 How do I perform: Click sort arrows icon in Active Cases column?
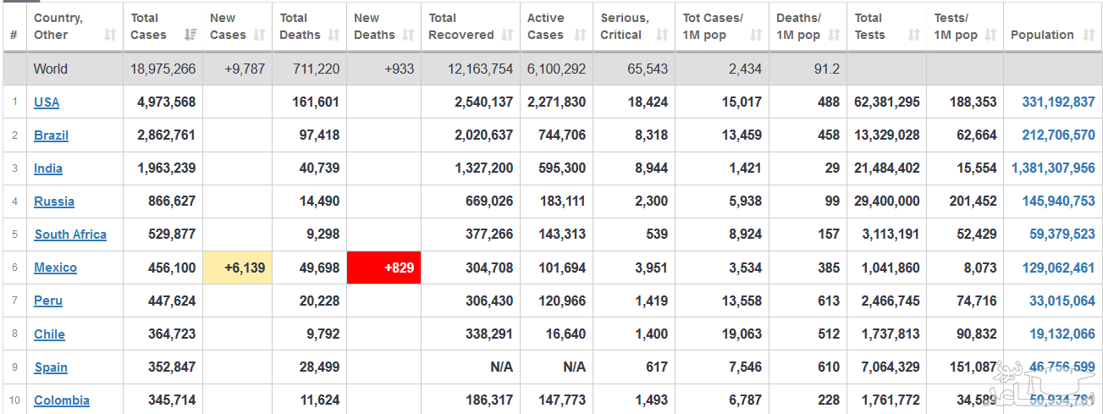(x=580, y=35)
